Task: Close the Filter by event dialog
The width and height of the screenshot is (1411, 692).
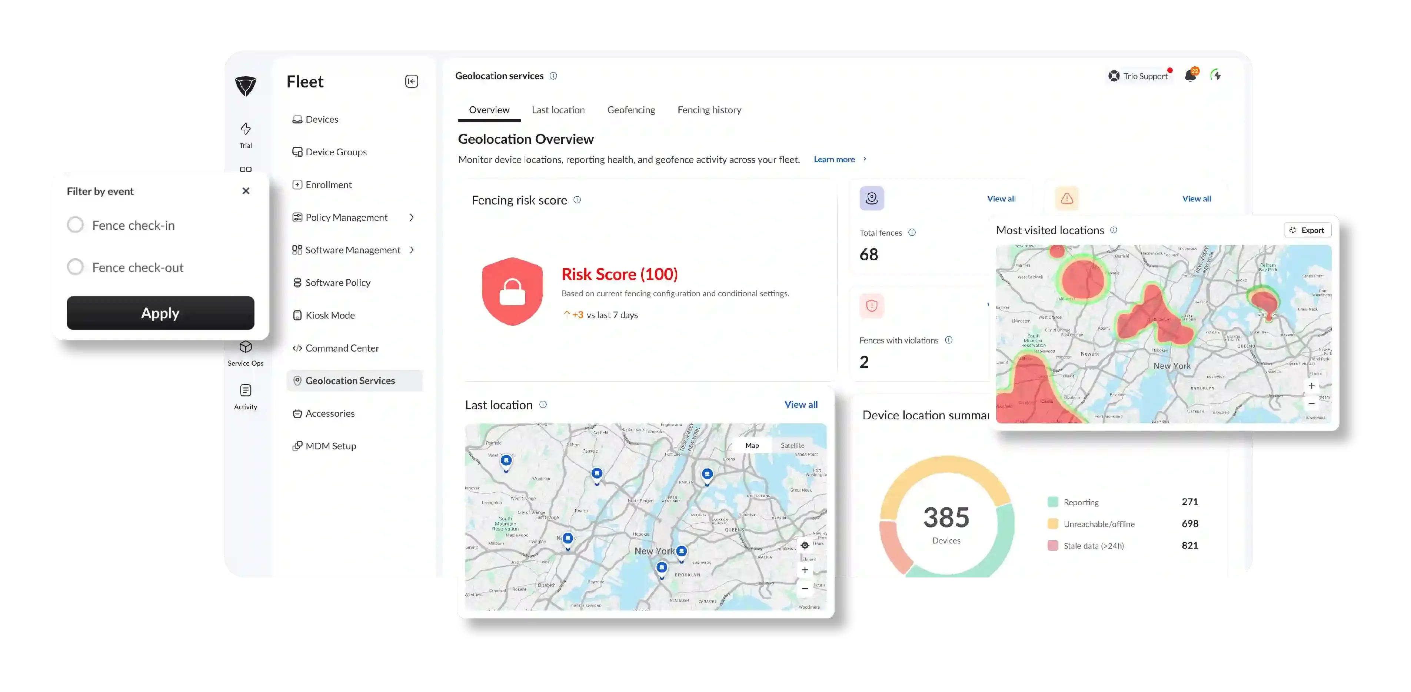Action: click(245, 191)
